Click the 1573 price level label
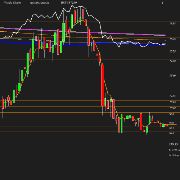 click(172, 51)
